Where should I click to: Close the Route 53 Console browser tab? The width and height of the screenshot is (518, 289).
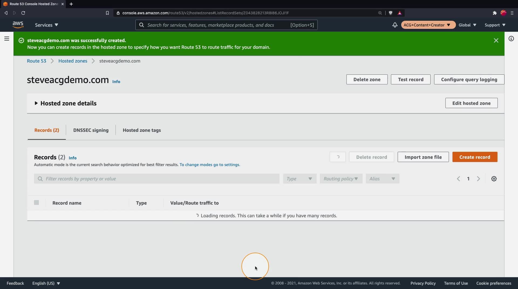coord(63,4)
